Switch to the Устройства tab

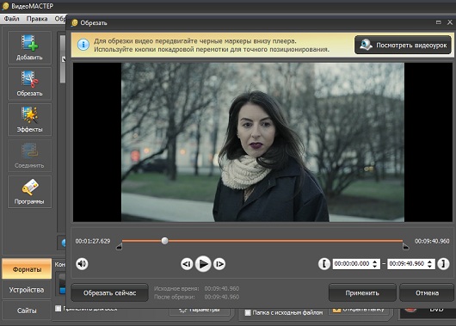(x=27, y=290)
